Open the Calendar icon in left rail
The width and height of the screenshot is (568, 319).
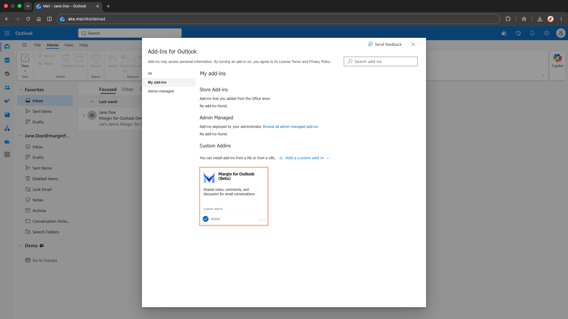tap(7, 60)
